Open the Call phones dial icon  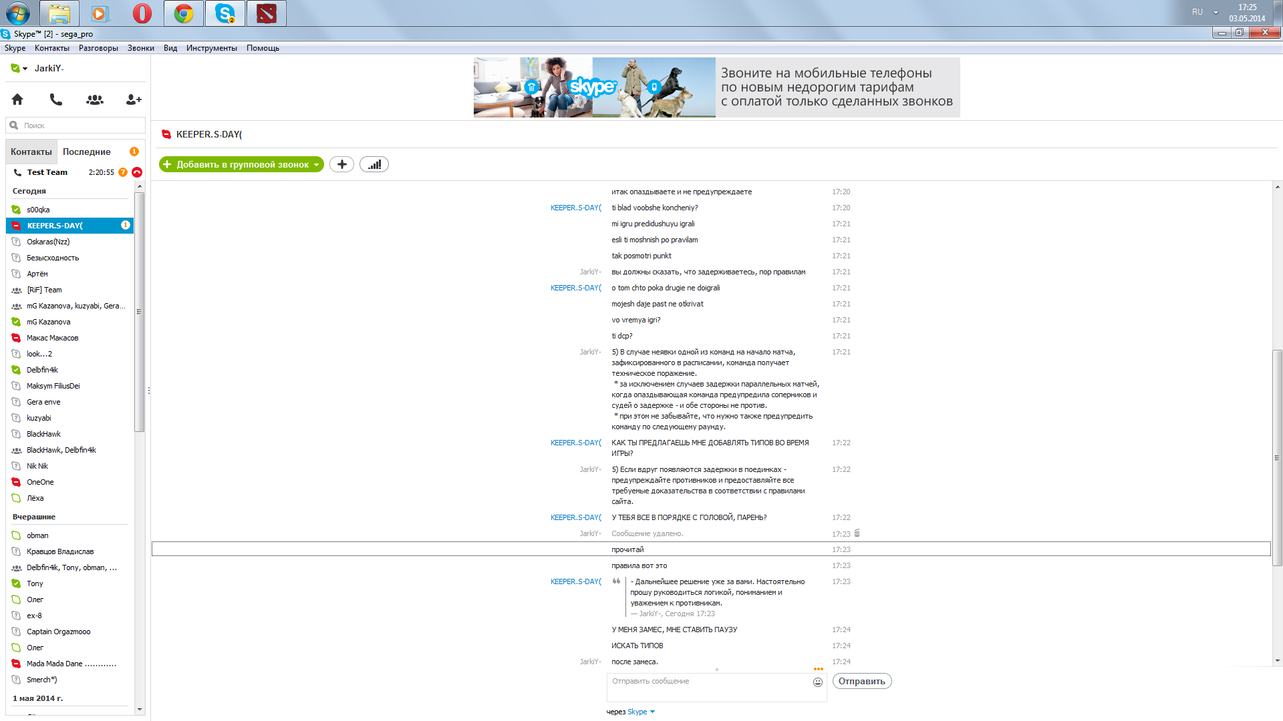(x=56, y=99)
